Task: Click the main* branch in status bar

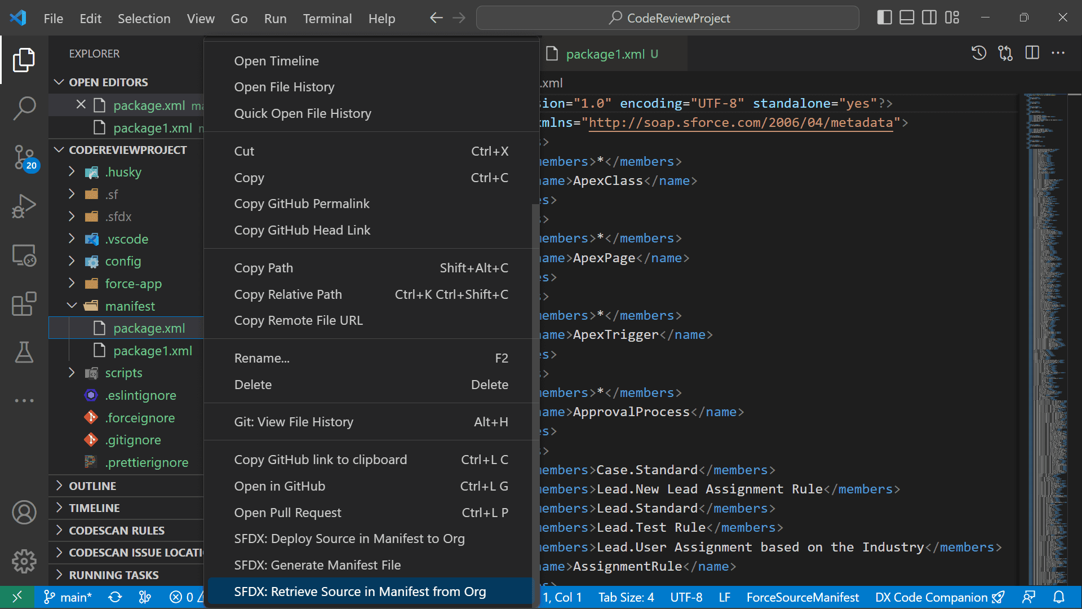Action: (x=68, y=597)
